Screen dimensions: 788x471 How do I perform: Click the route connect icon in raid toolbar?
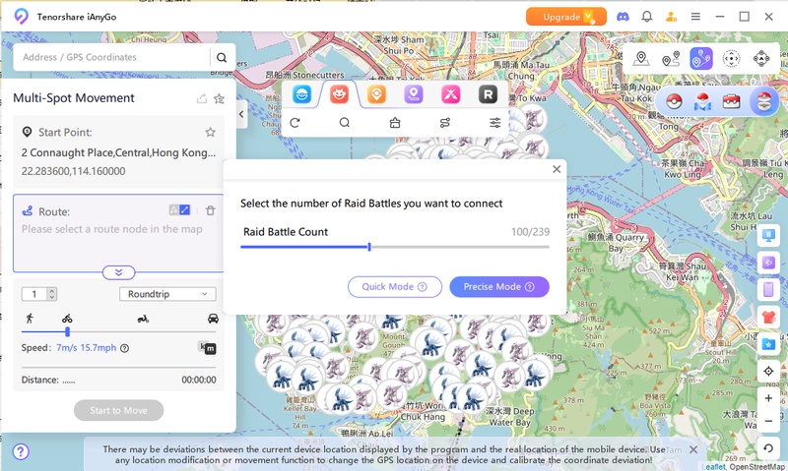[445, 123]
